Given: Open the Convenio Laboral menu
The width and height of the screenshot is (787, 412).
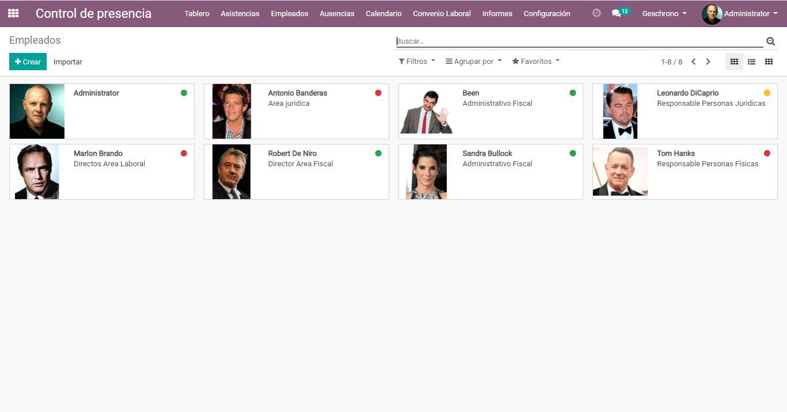Looking at the screenshot, I should (x=442, y=13).
